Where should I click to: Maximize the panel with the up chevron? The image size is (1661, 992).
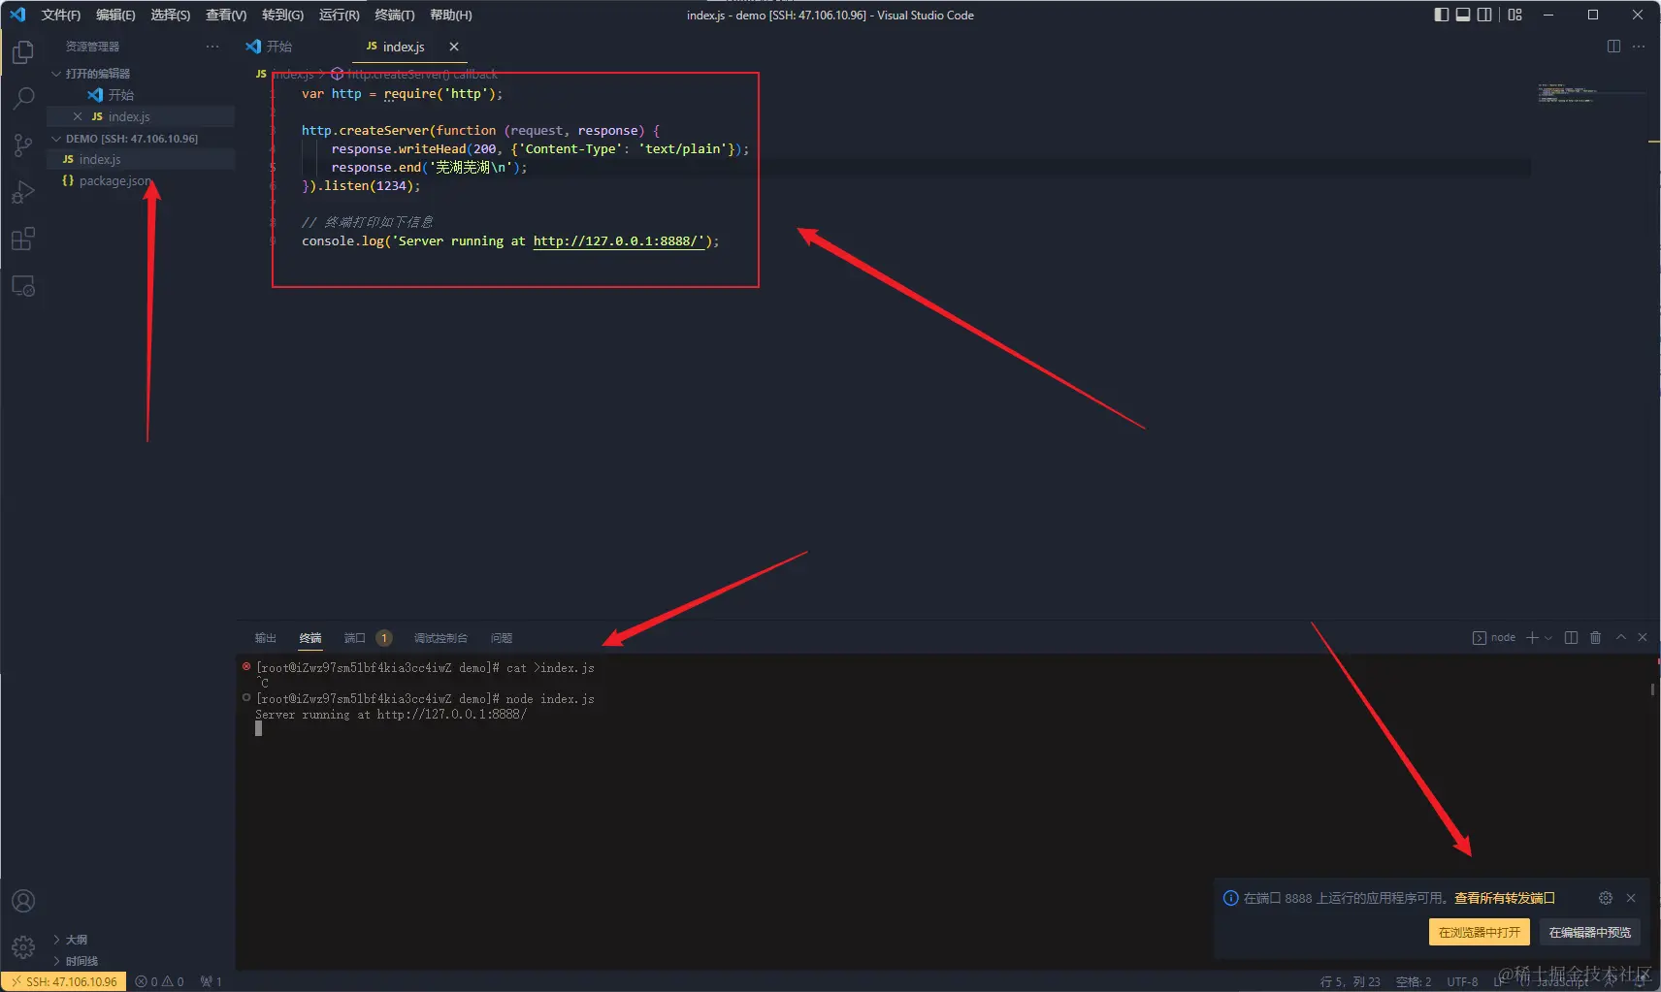click(x=1620, y=638)
